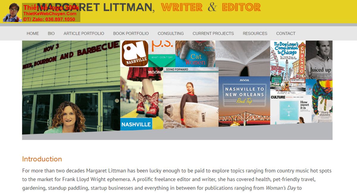
Task: Go to the BIO page
Action: [51, 33]
